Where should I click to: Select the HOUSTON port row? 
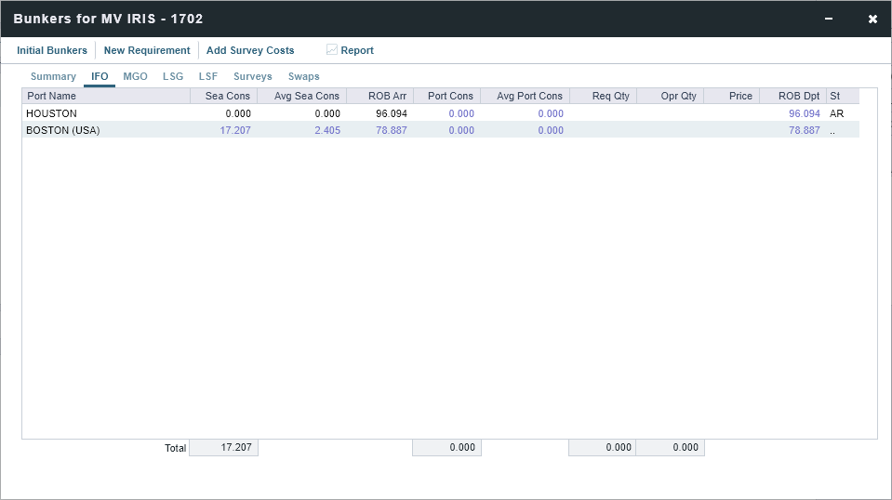52,113
